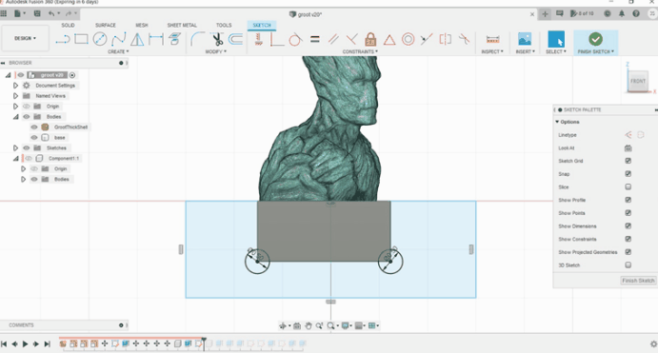Open the Inspect measure tool
Screen dimensions: 658x353
(492, 39)
